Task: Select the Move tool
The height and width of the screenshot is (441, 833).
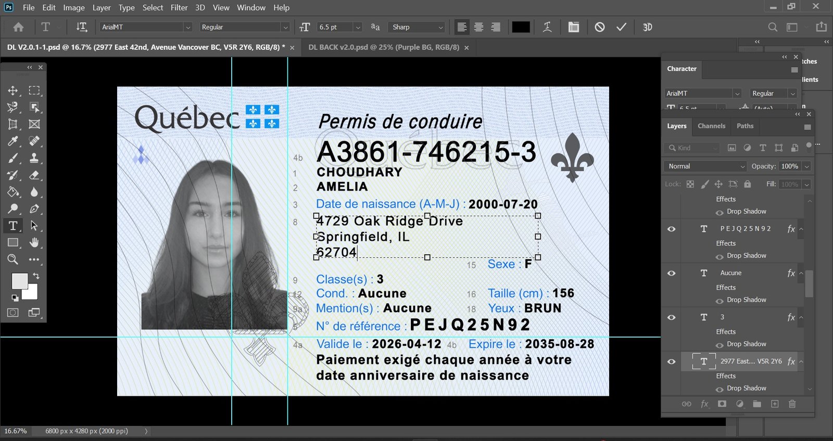Action: point(13,90)
